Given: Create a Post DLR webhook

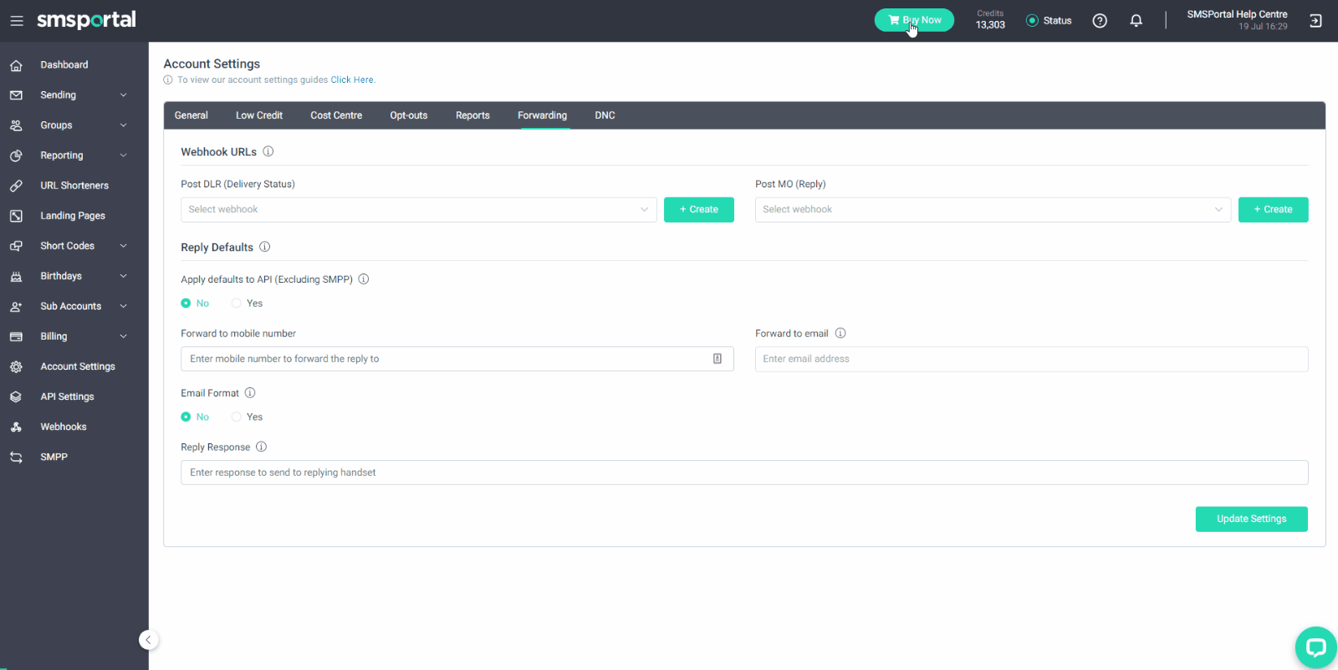Looking at the screenshot, I should click(699, 210).
